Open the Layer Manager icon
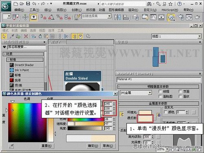Image resolution: width=204 pixels, height=153 pixels. point(135,17)
